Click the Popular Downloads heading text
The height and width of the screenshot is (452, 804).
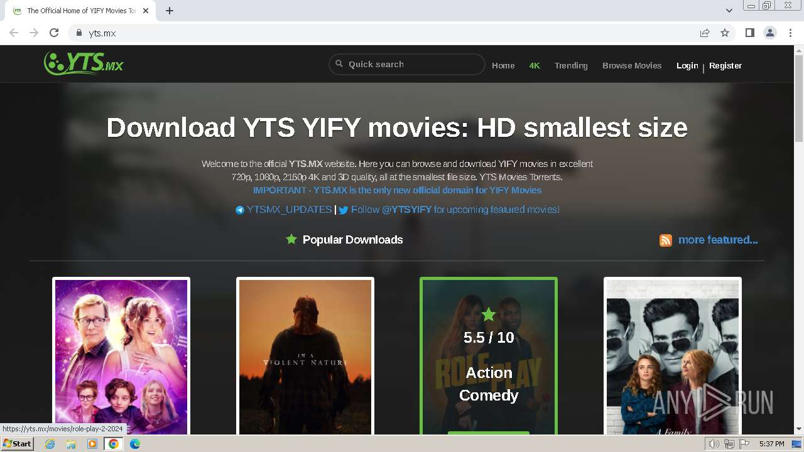pos(352,240)
